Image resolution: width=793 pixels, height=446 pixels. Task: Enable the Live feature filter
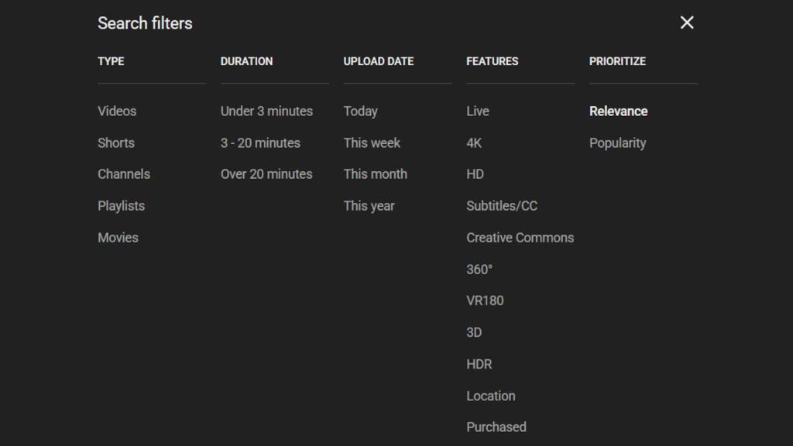click(x=478, y=111)
